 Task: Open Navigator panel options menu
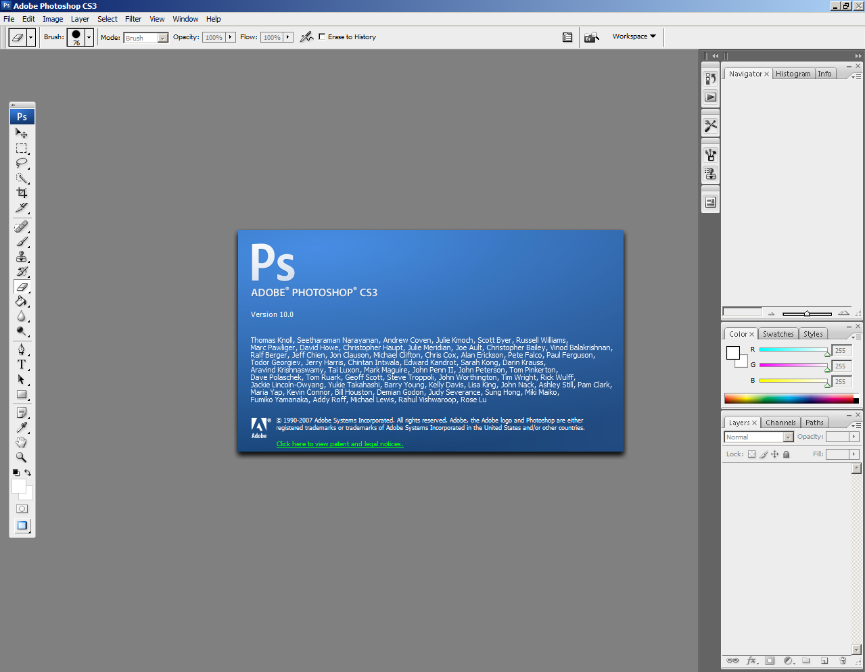coord(856,76)
